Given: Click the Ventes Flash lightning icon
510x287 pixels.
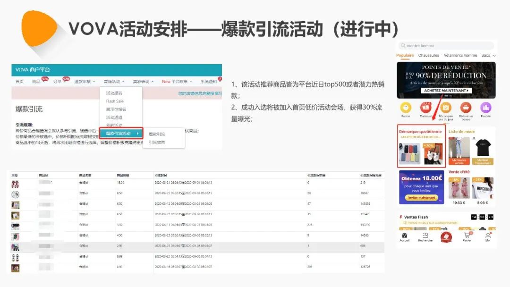Looking at the screenshot, I should coord(401,217).
